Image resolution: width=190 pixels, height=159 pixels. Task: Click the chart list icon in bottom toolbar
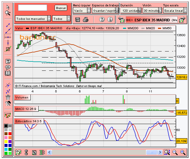pyautogui.click(x=34, y=152)
